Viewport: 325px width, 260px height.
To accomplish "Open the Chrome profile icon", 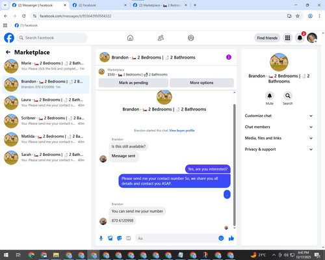I will [x=310, y=16].
